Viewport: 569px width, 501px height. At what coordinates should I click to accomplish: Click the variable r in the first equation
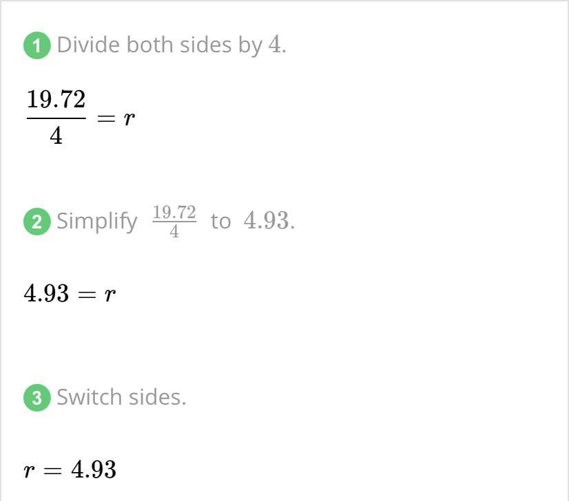click(130, 118)
